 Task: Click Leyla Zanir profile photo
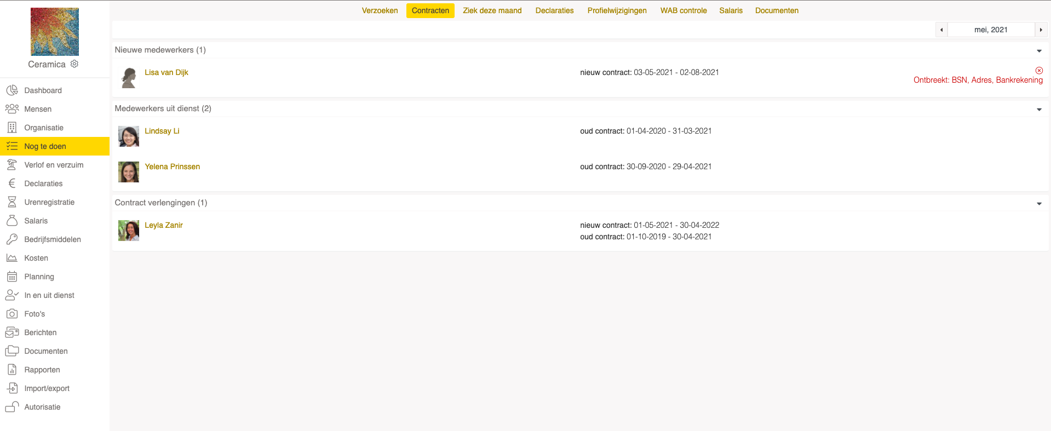[x=129, y=231]
